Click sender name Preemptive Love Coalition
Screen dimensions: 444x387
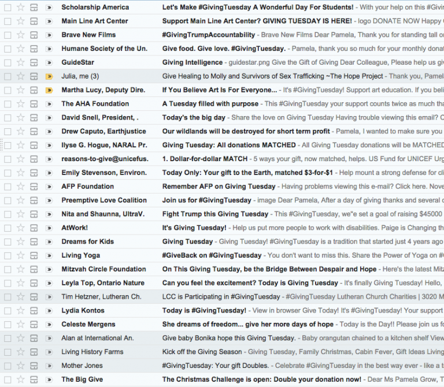pos(104,200)
